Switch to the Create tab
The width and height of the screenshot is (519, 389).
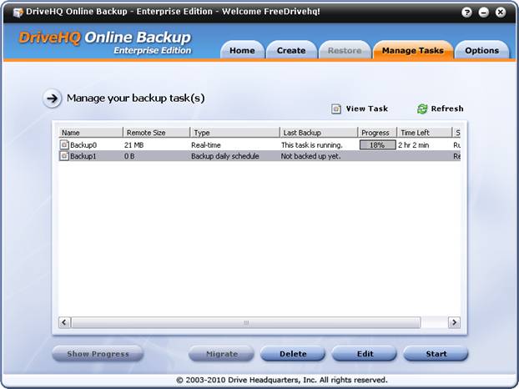[x=291, y=51]
